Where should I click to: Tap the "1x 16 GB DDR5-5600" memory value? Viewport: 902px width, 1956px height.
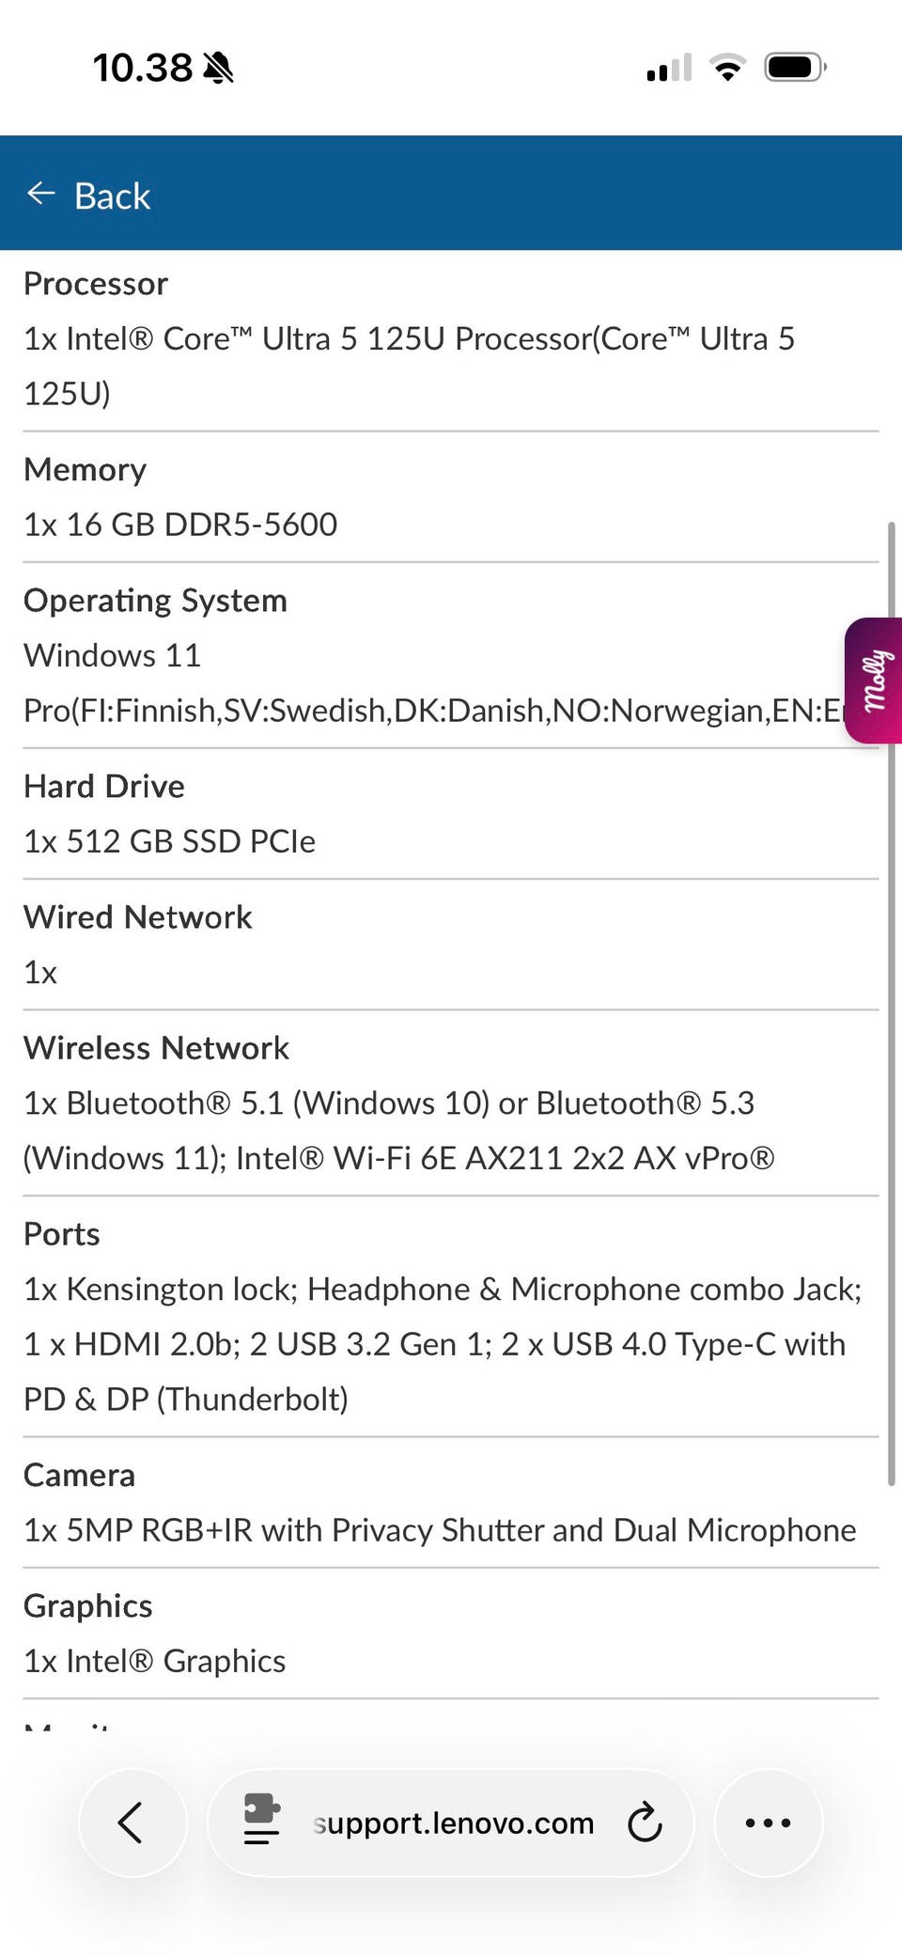(180, 524)
